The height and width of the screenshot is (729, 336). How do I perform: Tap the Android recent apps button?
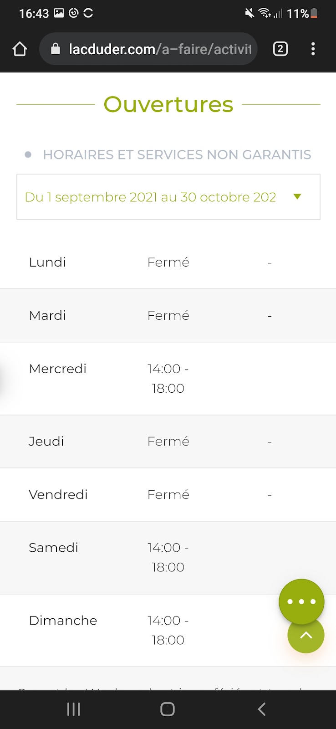(74, 709)
